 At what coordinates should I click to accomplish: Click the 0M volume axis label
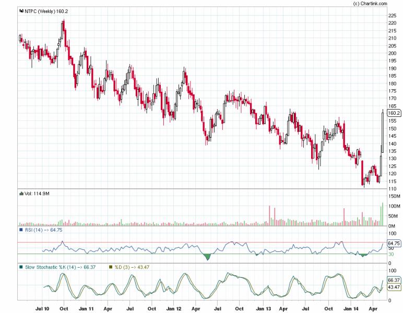(392, 226)
